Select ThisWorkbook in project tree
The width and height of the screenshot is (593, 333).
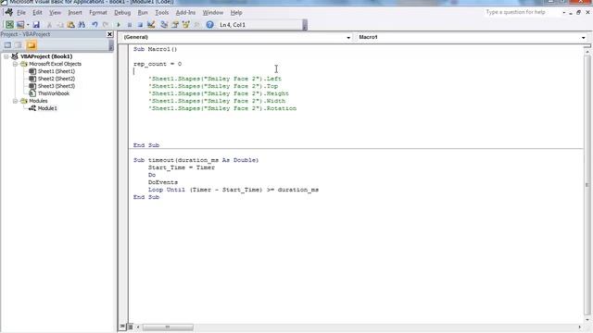point(54,93)
